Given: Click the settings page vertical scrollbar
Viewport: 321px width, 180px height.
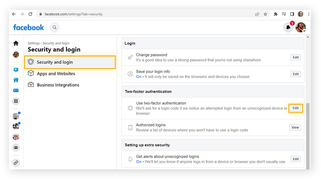Looking at the screenshot, I should click(x=308, y=136).
